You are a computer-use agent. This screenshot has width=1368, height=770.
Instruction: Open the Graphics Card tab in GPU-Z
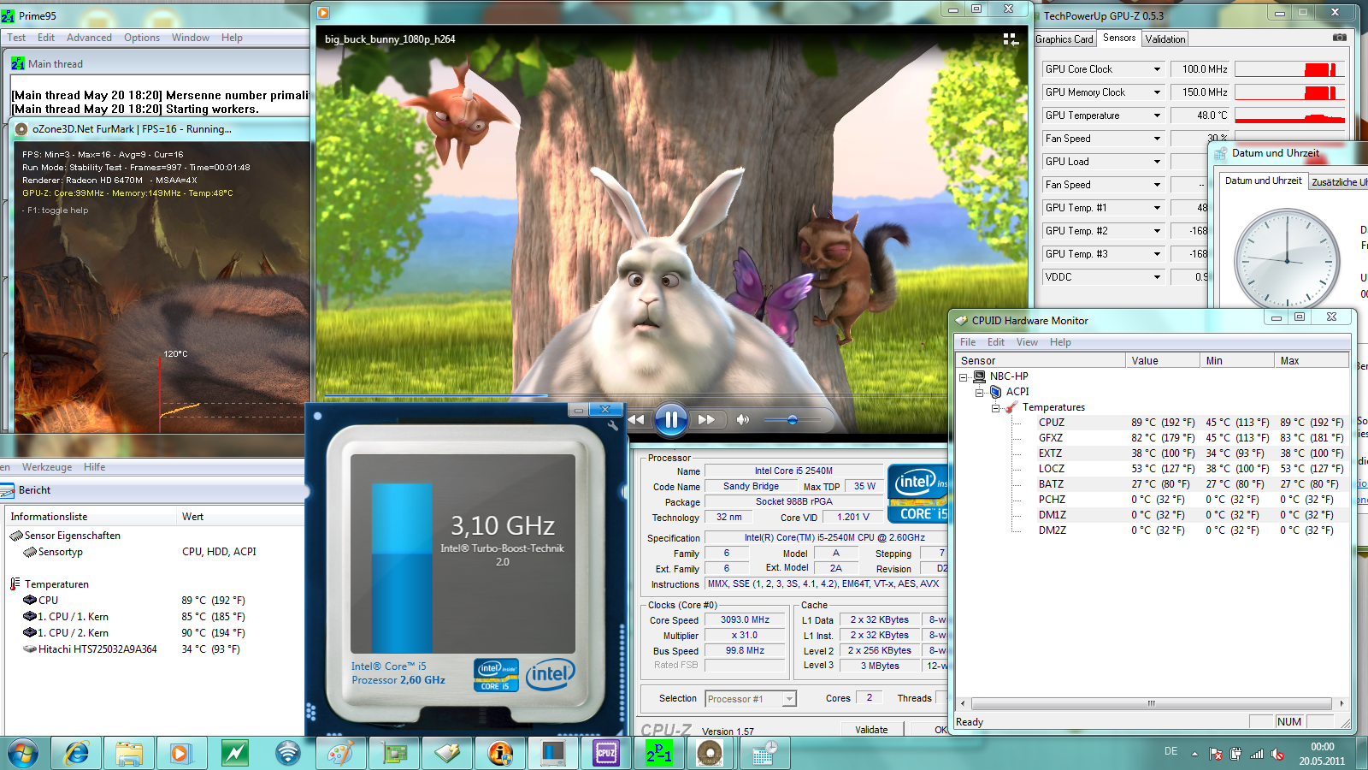click(1064, 39)
